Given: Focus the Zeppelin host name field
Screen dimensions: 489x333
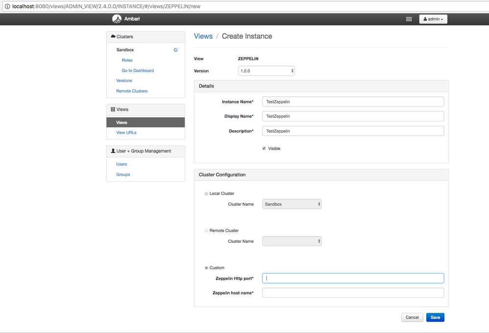Looking at the screenshot, I should (353, 293).
